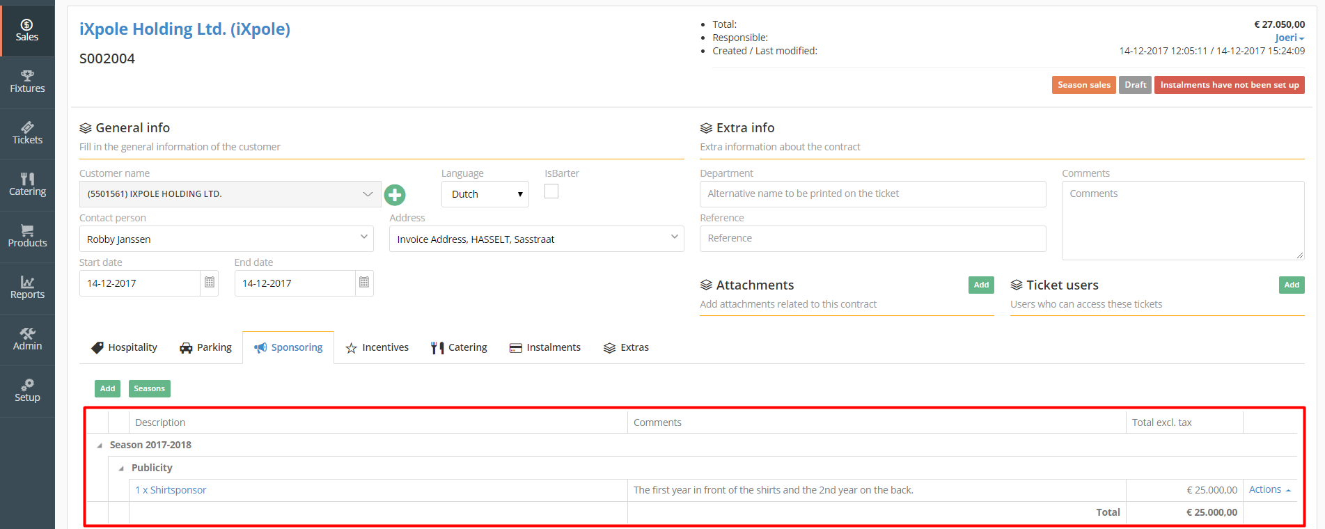Click the Comments column header in table
1325x529 pixels.
coord(877,423)
